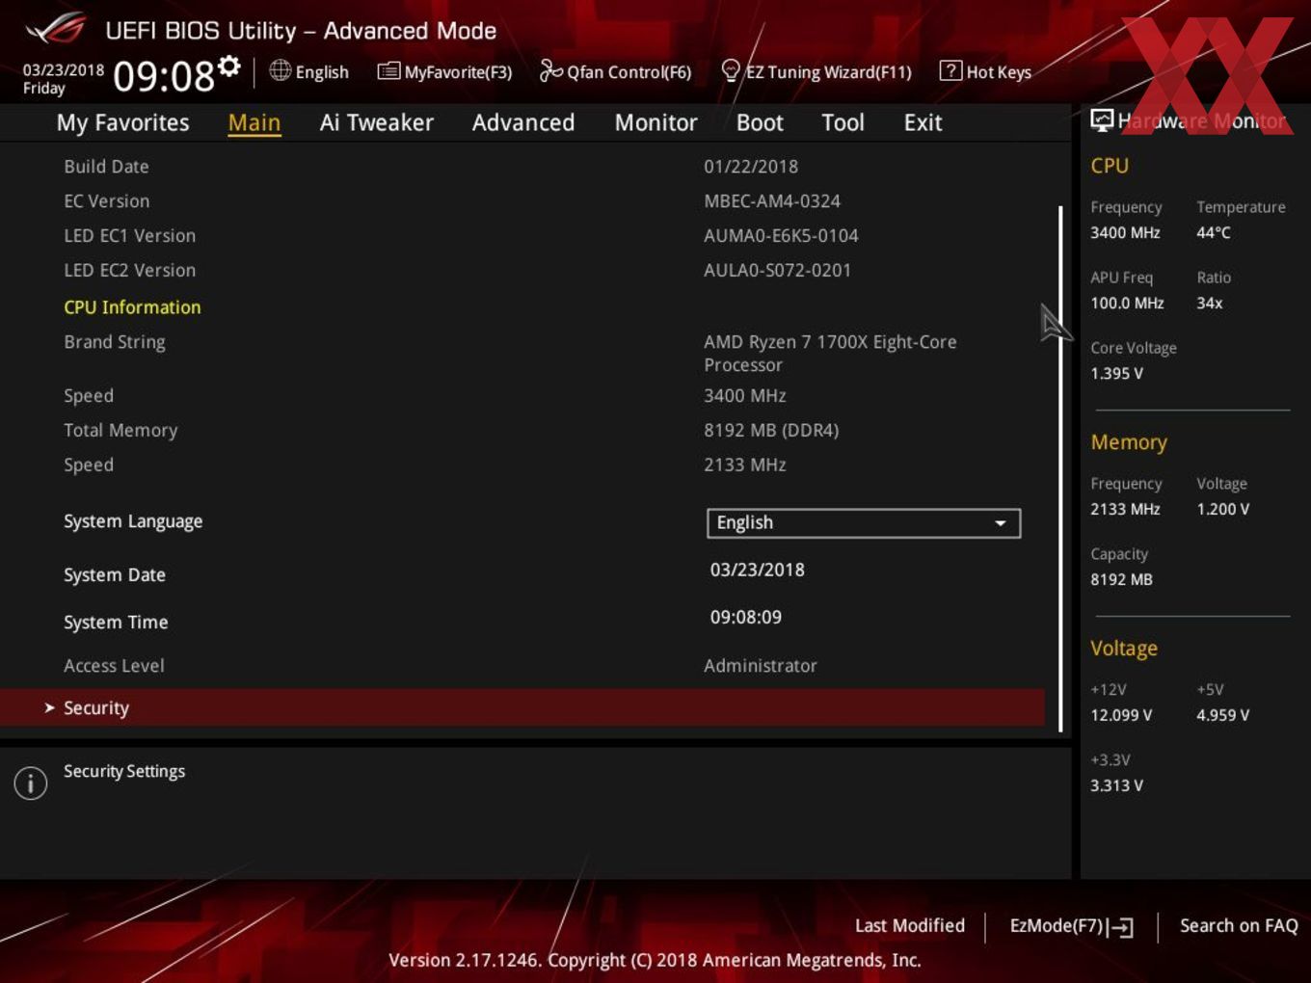Click the +3.3V reading 3.313 V
Screen dimensions: 1311x983
1116,785
